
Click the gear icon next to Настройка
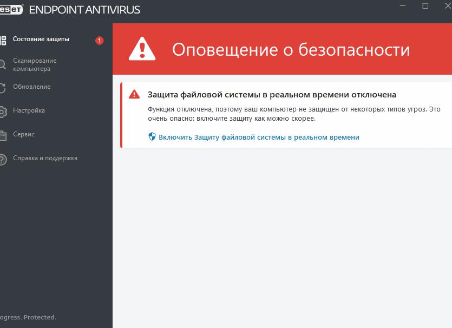click(x=3, y=112)
